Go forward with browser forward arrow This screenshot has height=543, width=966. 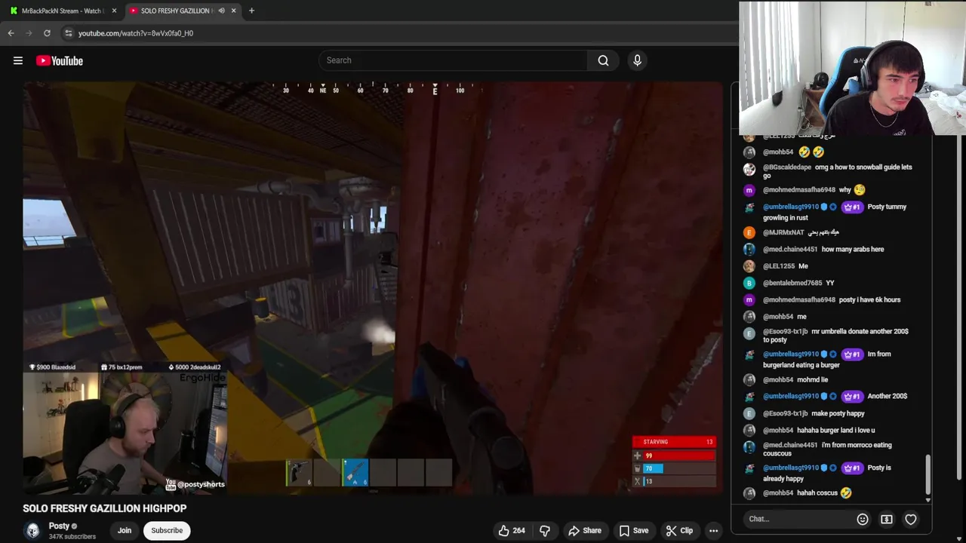29,33
